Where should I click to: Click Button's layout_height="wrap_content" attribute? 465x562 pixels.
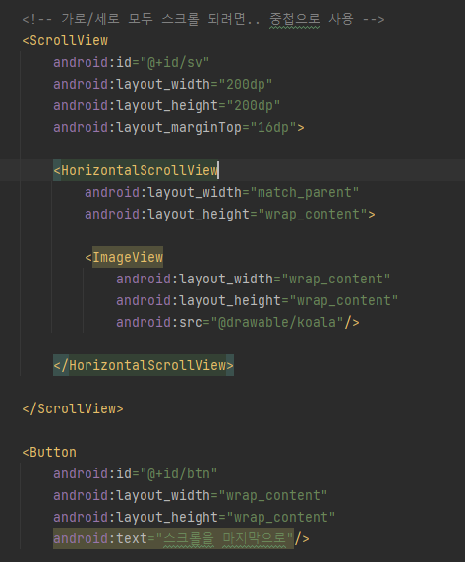click(194, 517)
